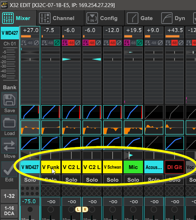This screenshot has width=196, height=220.
Task: Open the EQ curve of Acous... channel
Action: coord(154,128)
